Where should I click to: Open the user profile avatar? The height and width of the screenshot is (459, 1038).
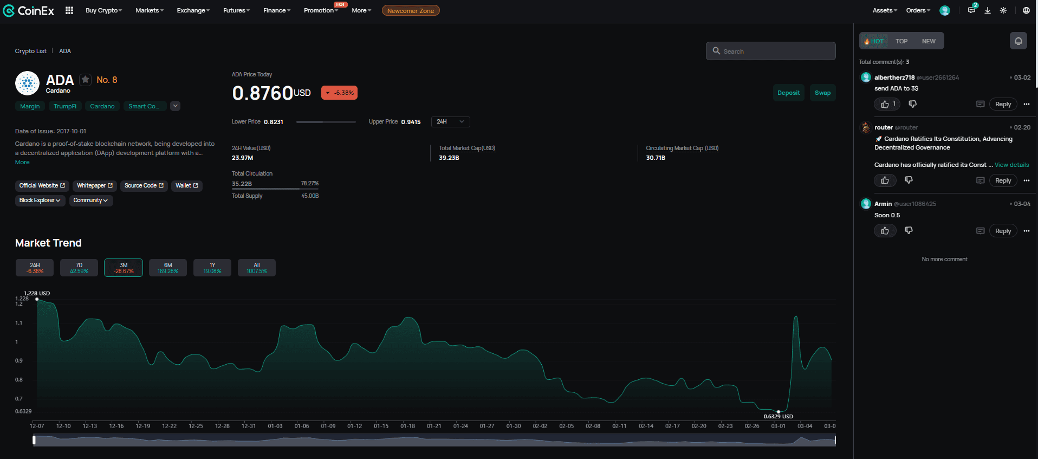point(945,10)
